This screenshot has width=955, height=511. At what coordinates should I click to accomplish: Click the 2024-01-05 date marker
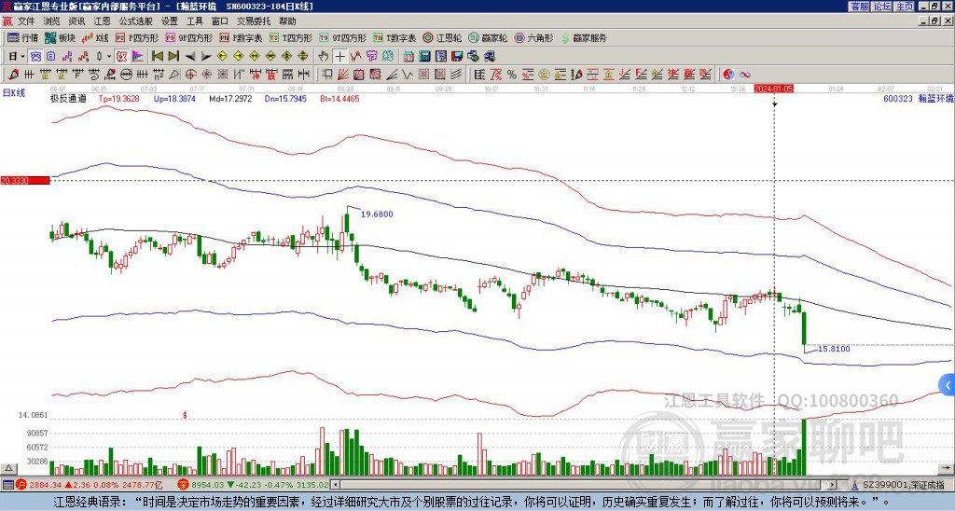click(x=773, y=89)
